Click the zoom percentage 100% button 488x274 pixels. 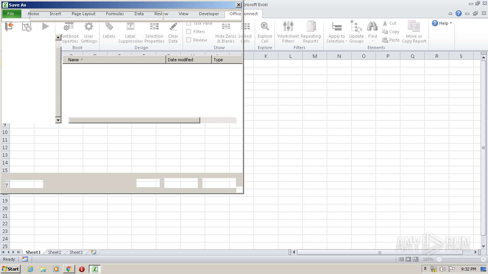tap(428, 259)
